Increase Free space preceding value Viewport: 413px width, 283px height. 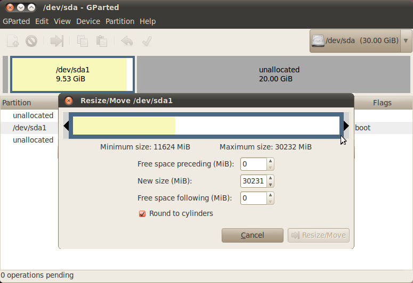click(x=270, y=161)
